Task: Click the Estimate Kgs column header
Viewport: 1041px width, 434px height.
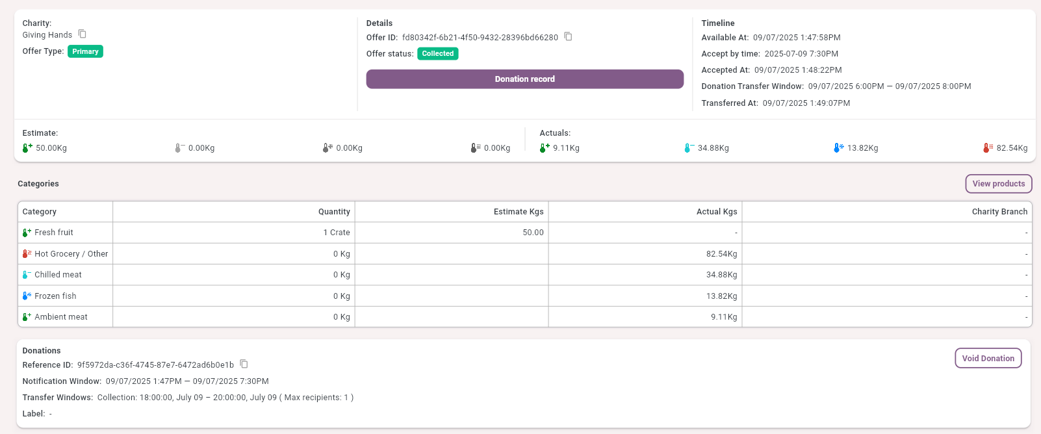Action: point(518,212)
